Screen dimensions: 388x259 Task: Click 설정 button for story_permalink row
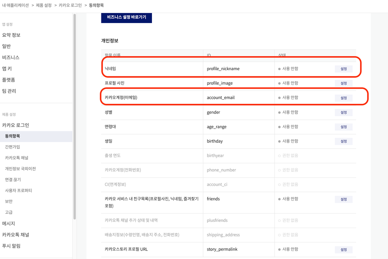(x=344, y=250)
